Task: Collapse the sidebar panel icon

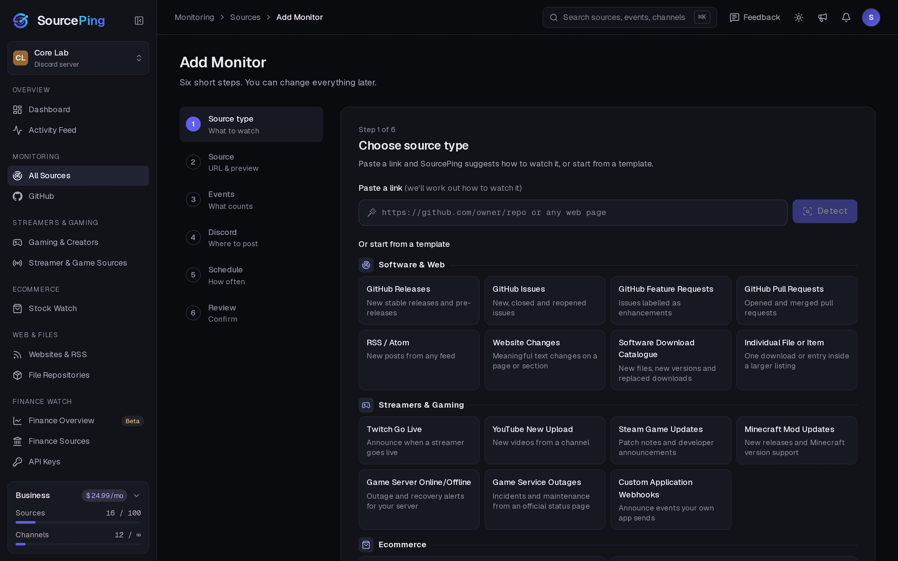Action: 139,20
